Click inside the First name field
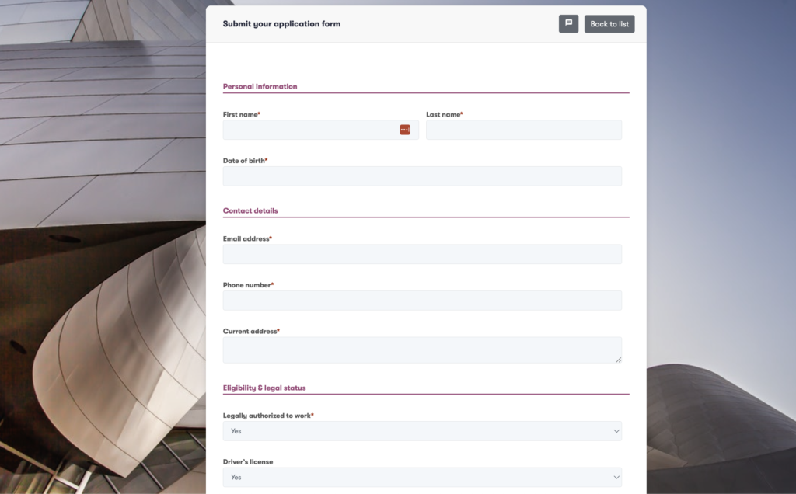 pyautogui.click(x=311, y=130)
